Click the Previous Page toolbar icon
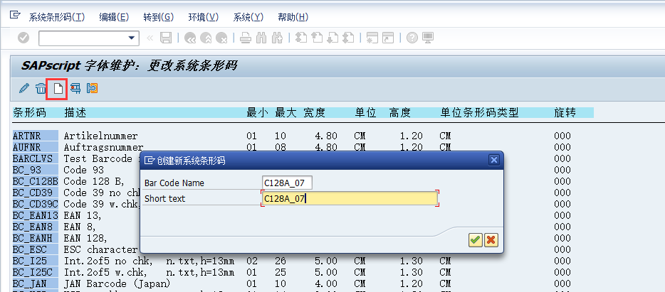Viewport: 665px width, 292px height. click(317, 38)
